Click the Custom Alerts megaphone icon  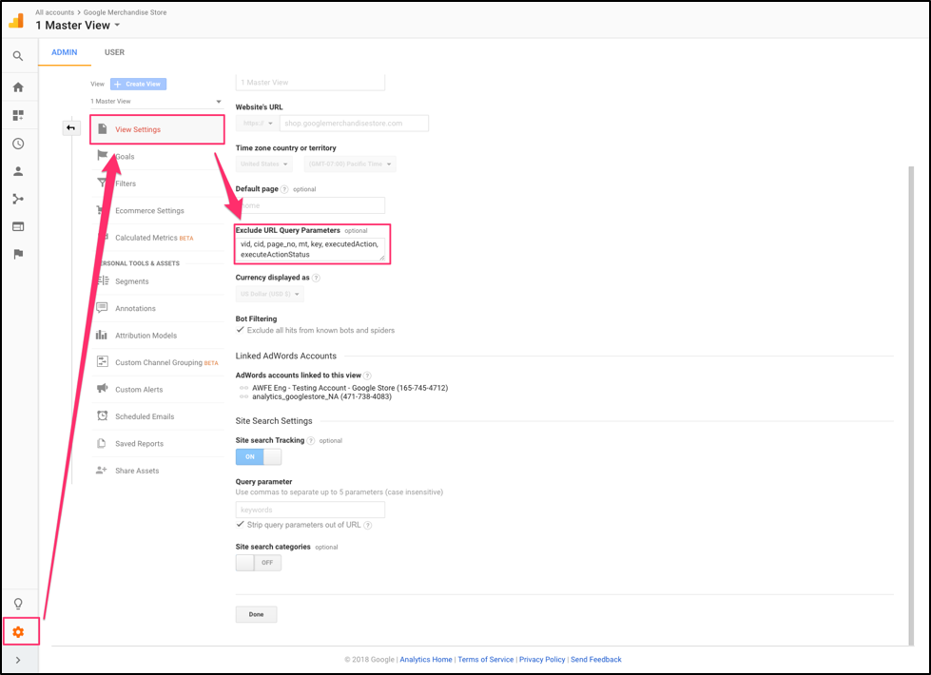coord(102,388)
